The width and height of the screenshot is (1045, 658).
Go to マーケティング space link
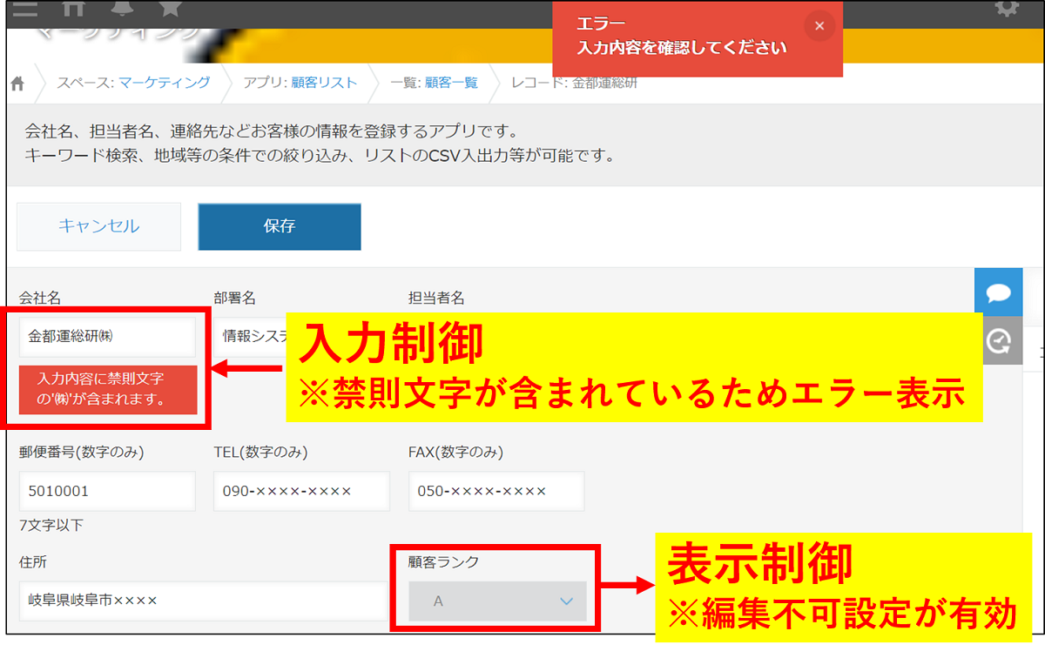(164, 83)
